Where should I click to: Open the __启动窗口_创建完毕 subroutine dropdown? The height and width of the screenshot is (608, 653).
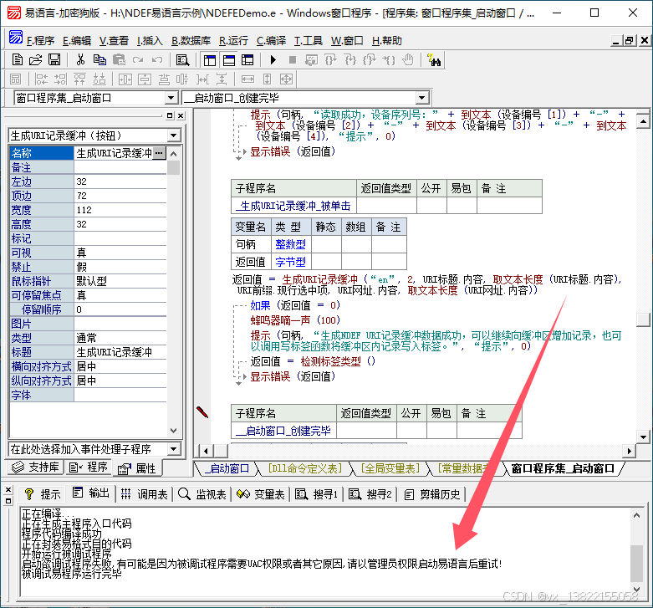[422, 99]
